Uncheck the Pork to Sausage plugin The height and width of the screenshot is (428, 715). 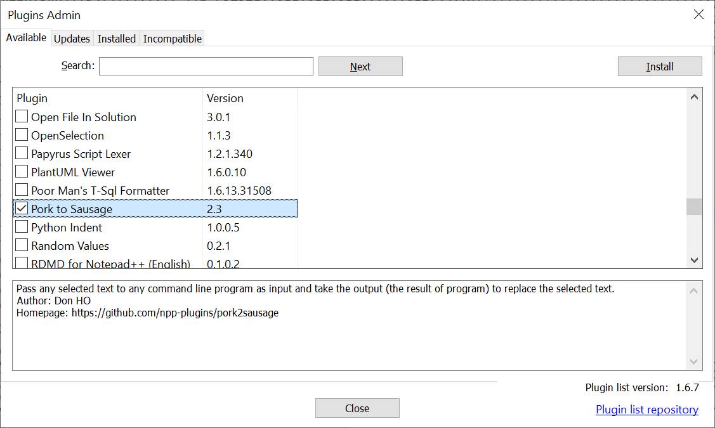point(22,209)
